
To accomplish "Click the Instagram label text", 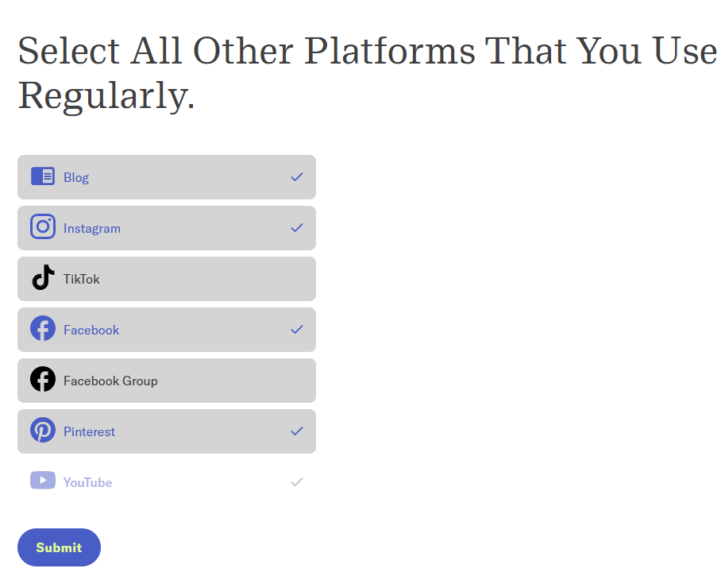I will pyautogui.click(x=92, y=229).
